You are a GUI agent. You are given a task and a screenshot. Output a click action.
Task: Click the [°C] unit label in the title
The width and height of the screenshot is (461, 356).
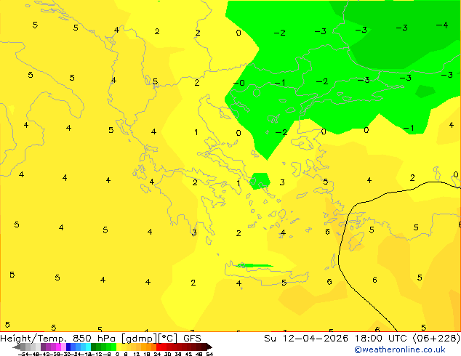click(x=167, y=339)
